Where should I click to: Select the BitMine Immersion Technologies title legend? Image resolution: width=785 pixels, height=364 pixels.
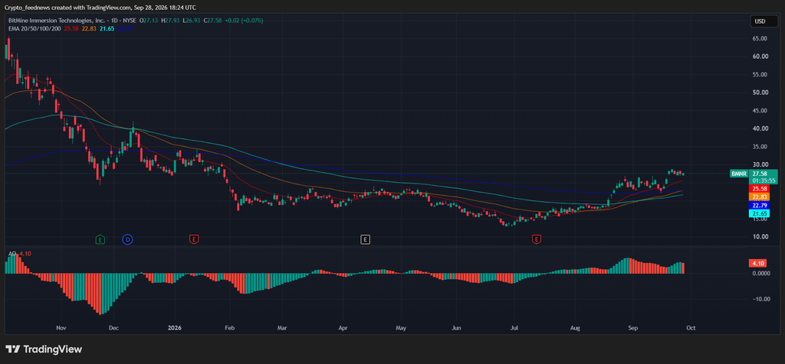71,21
